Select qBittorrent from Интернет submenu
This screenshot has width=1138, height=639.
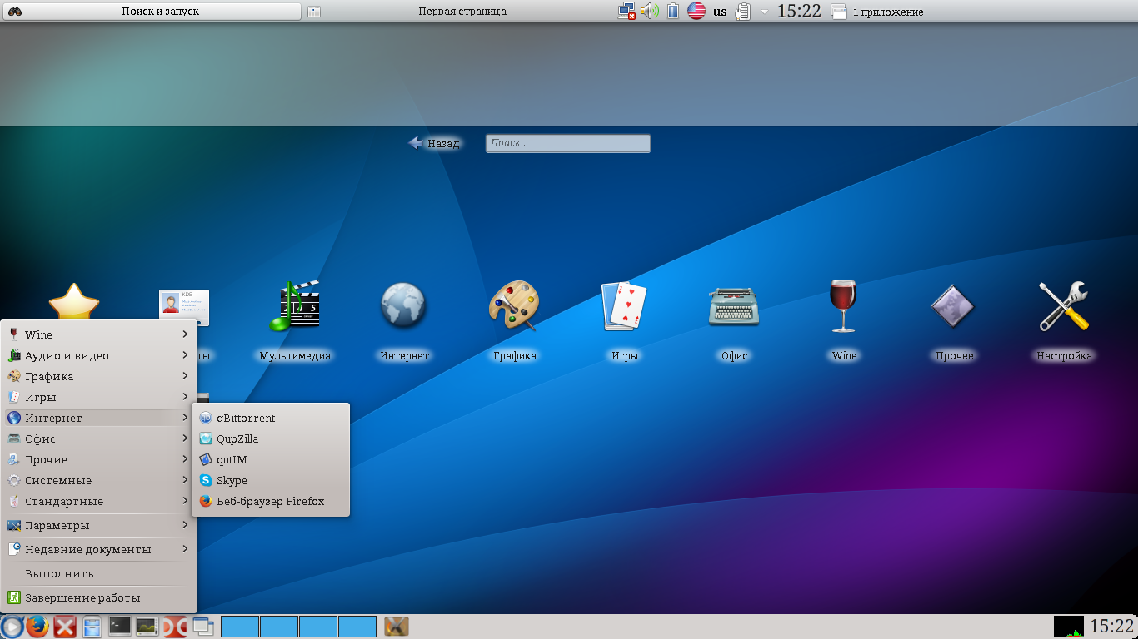246,418
